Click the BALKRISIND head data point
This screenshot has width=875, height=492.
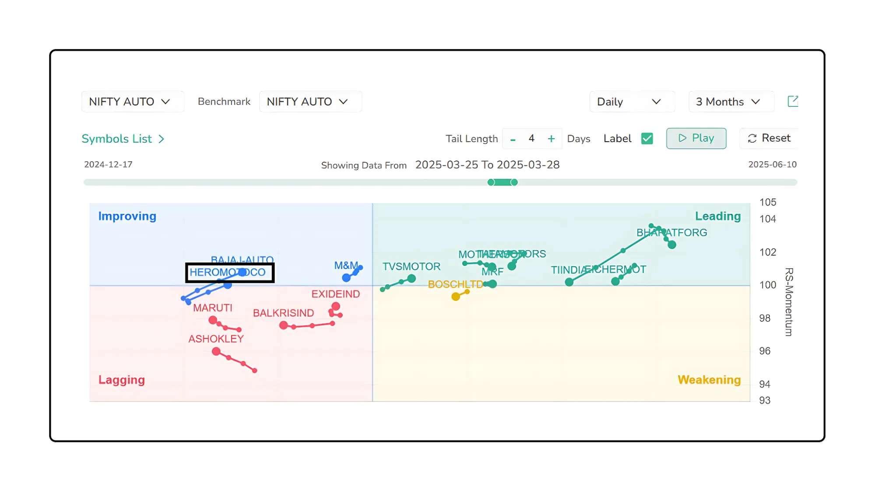[284, 325]
